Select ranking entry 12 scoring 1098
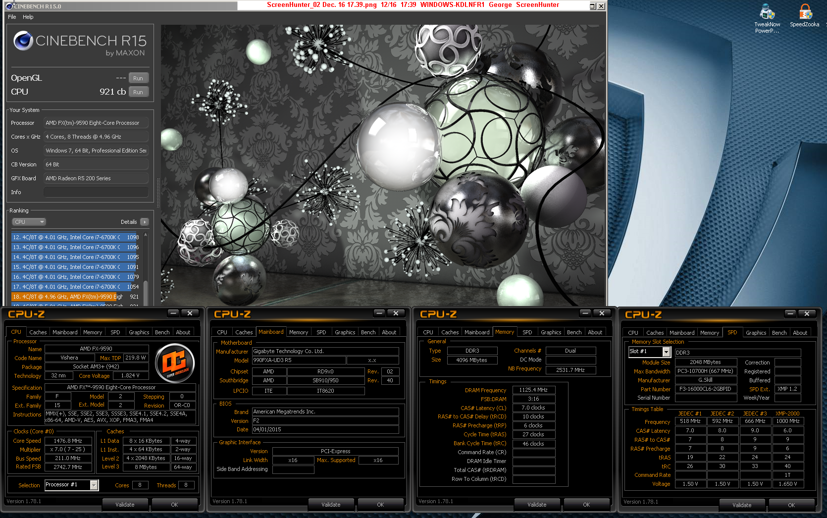This screenshot has height=518, width=827. pos(76,237)
